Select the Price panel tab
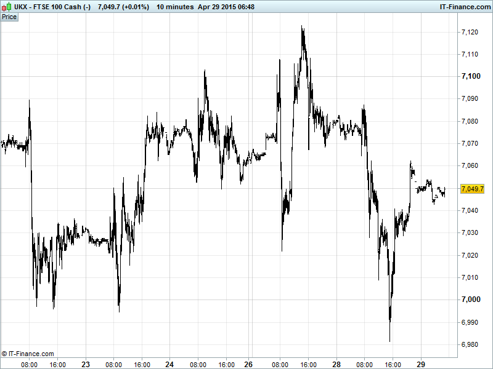This screenshot has height=369, width=493. 9,17
